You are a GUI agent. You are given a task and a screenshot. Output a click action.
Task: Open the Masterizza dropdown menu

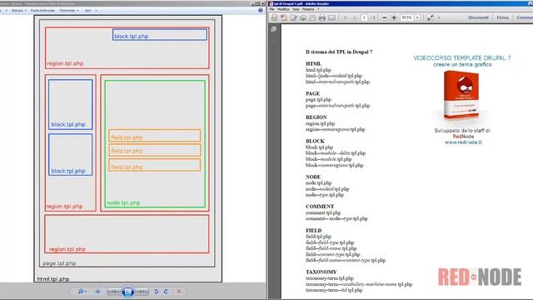[x=69, y=11]
